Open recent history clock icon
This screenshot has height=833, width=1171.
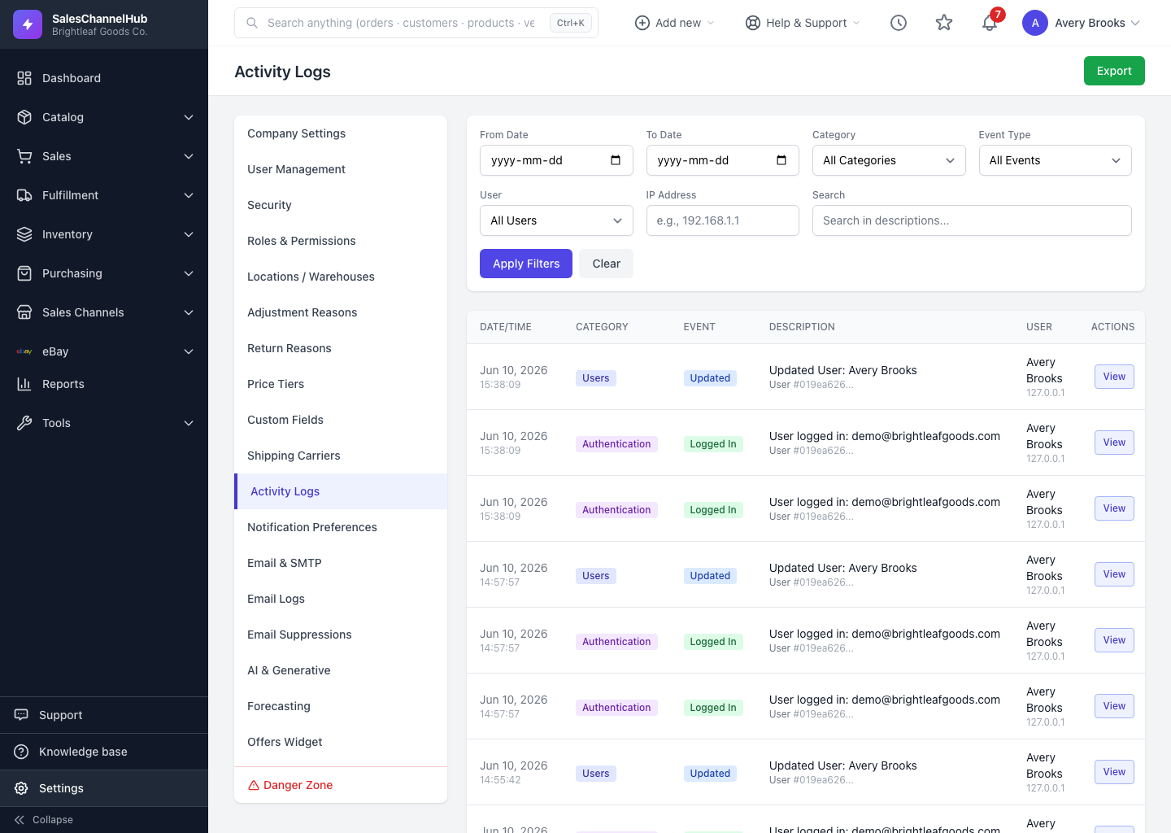899,23
